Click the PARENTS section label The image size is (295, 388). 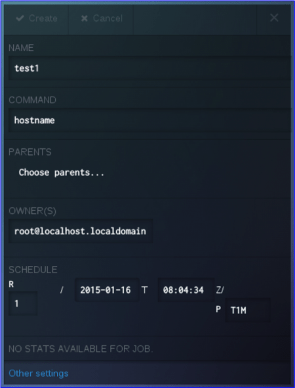click(x=30, y=152)
